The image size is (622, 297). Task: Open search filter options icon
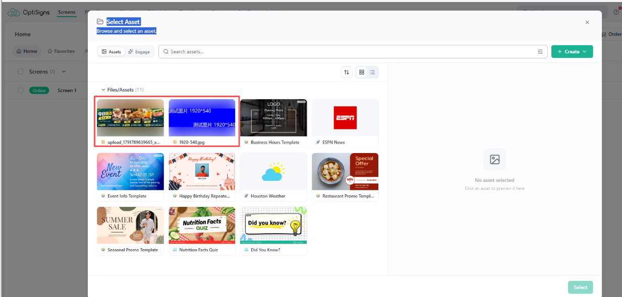point(540,52)
